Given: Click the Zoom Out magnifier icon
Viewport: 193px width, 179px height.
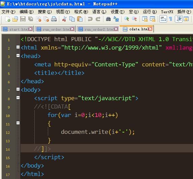Looking at the screenshot, I should 134,19.
